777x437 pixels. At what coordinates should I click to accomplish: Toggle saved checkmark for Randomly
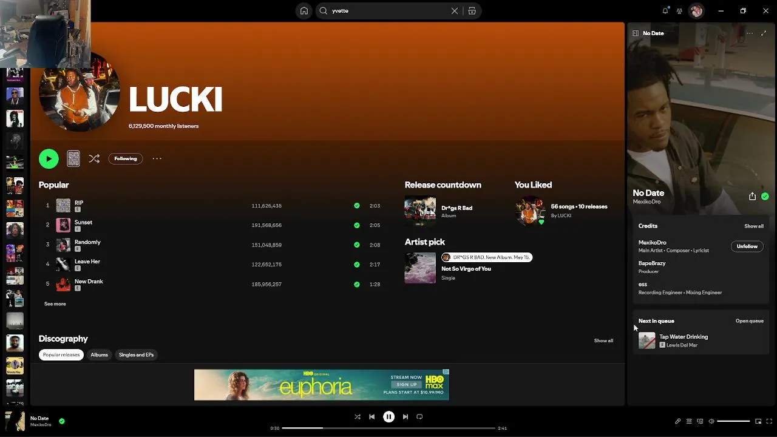point(356,245)
